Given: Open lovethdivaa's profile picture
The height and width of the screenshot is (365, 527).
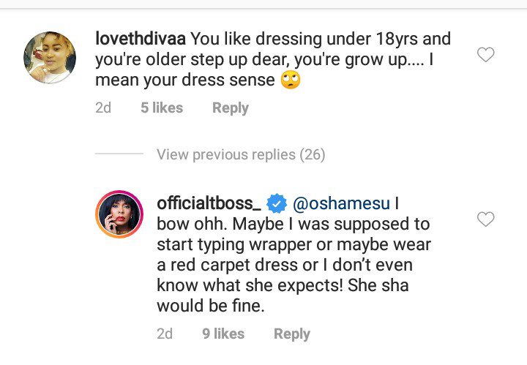Looking at the screenshot, I should (51, 58).
